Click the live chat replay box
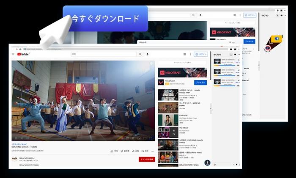This screenshot has width=296, height=178. pyautogui.click(x=182, y=63)
